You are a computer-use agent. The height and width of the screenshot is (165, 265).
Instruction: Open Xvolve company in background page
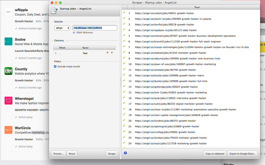pyautogui.click(x=20, y=39)
